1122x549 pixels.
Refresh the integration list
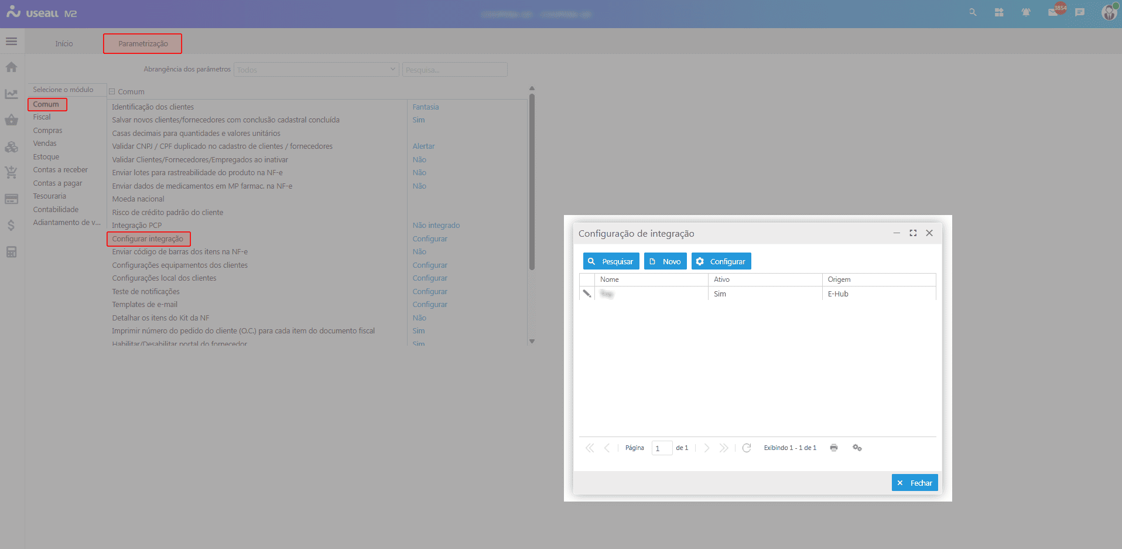pyautogui.click(x=747, y=448)
